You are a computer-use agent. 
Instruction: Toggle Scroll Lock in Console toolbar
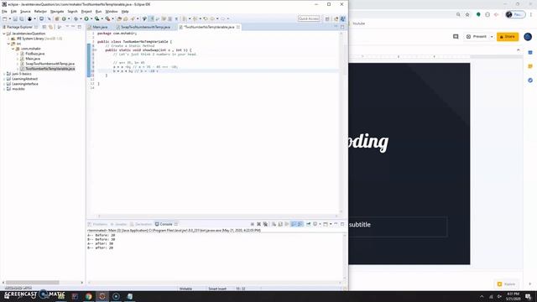pyautogui.click(x=280, y=224)
